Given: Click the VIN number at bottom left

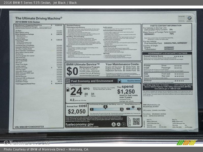Looking at the screenshot, I should pyautogui.click(x=29, y=127).
